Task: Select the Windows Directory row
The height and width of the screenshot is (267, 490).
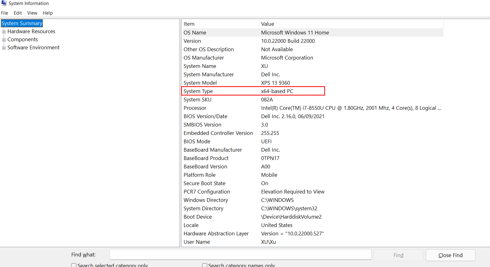Action: click(313, 200)
